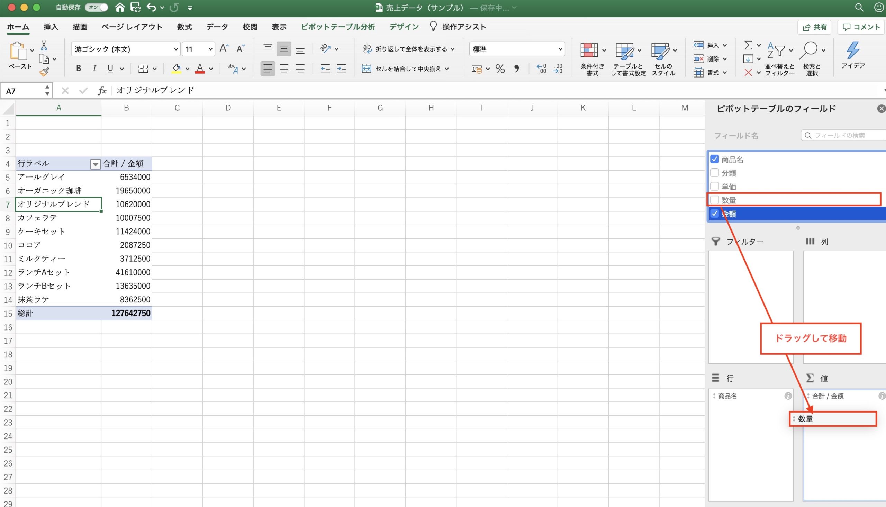Click the insert function fx icon
Viewport: 886px width, 507px height.
coord(102,91)
